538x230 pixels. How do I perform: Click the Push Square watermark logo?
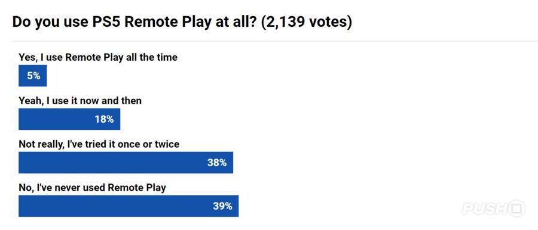(493, 209)
